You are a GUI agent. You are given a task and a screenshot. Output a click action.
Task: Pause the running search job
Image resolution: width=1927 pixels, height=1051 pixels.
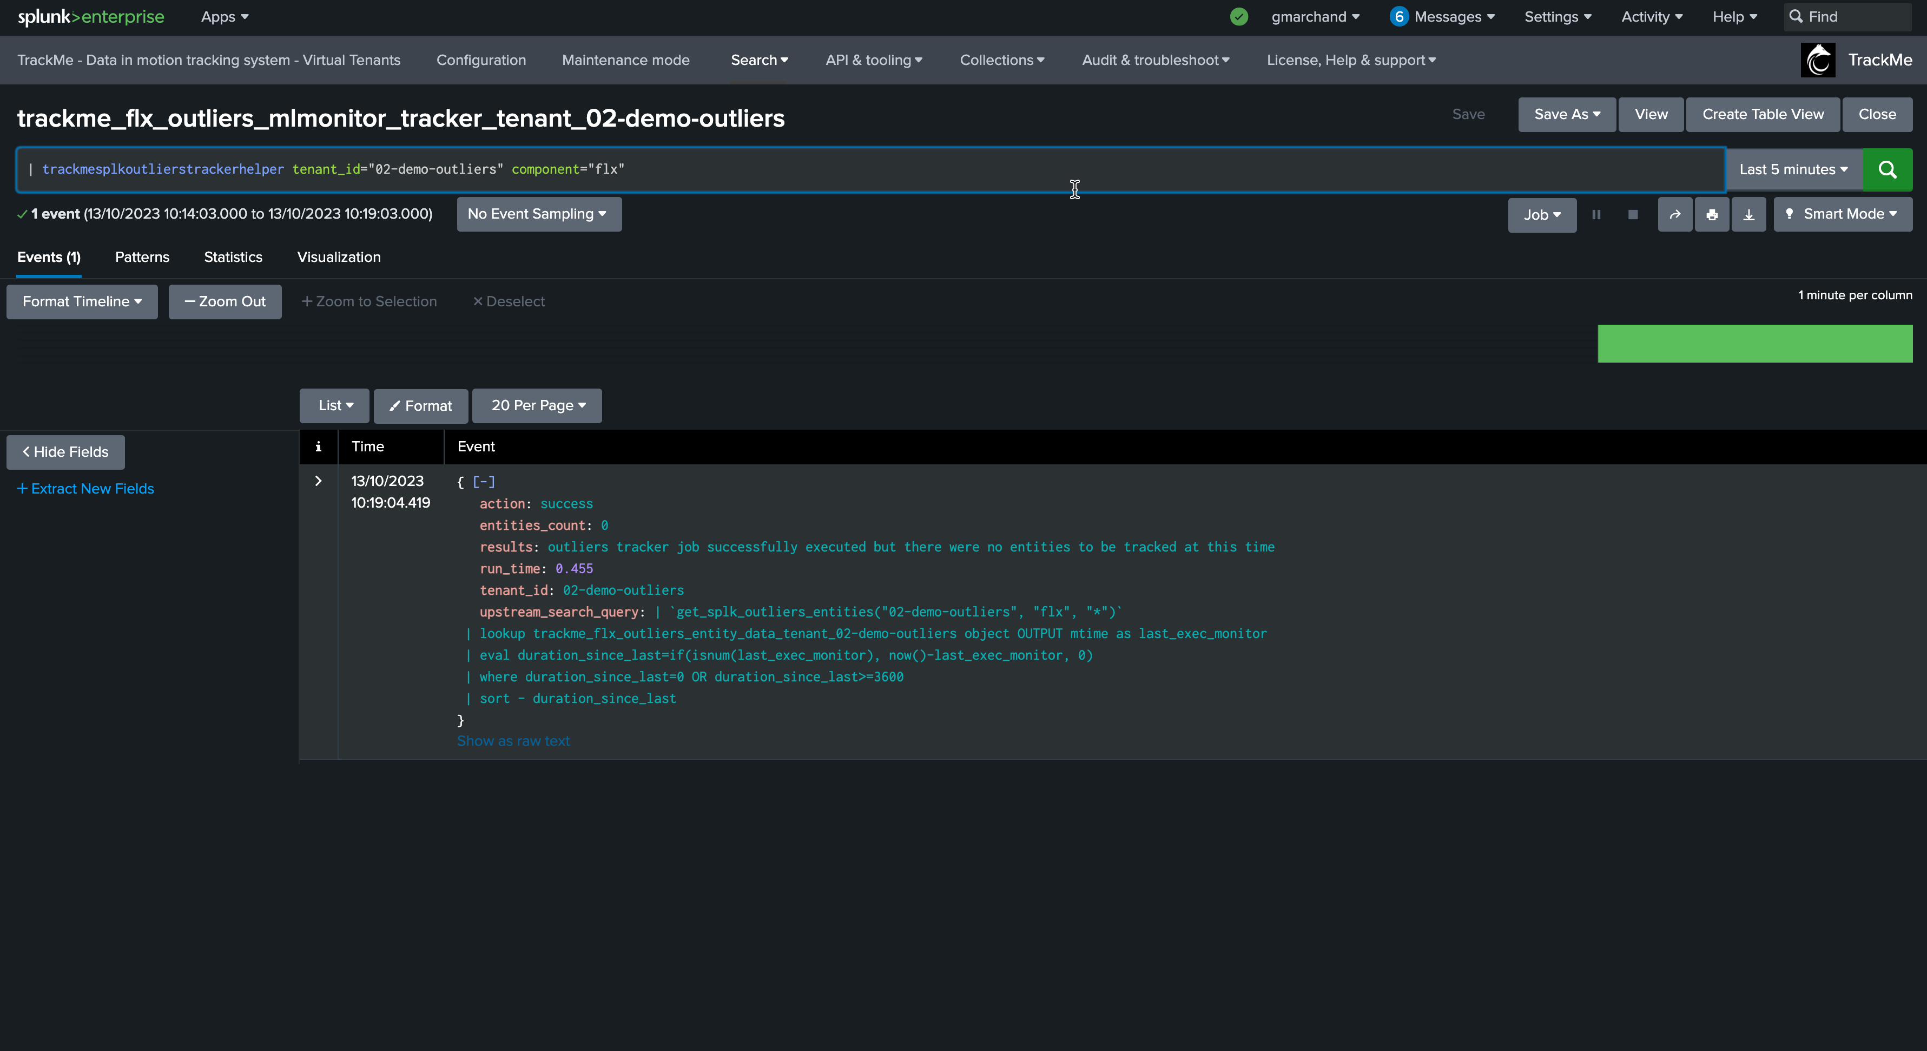pyautogui.click(x=1596, y=215)
